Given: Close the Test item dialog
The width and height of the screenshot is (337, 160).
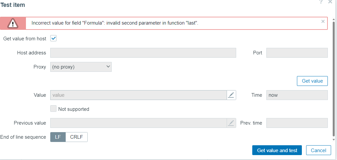Looking at the screenshot, I should [330, 2].
